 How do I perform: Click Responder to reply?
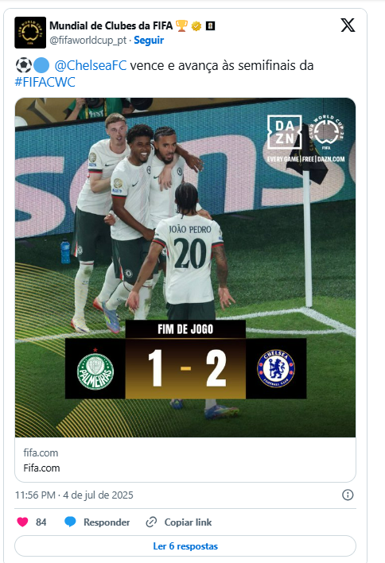pos(107,522)
